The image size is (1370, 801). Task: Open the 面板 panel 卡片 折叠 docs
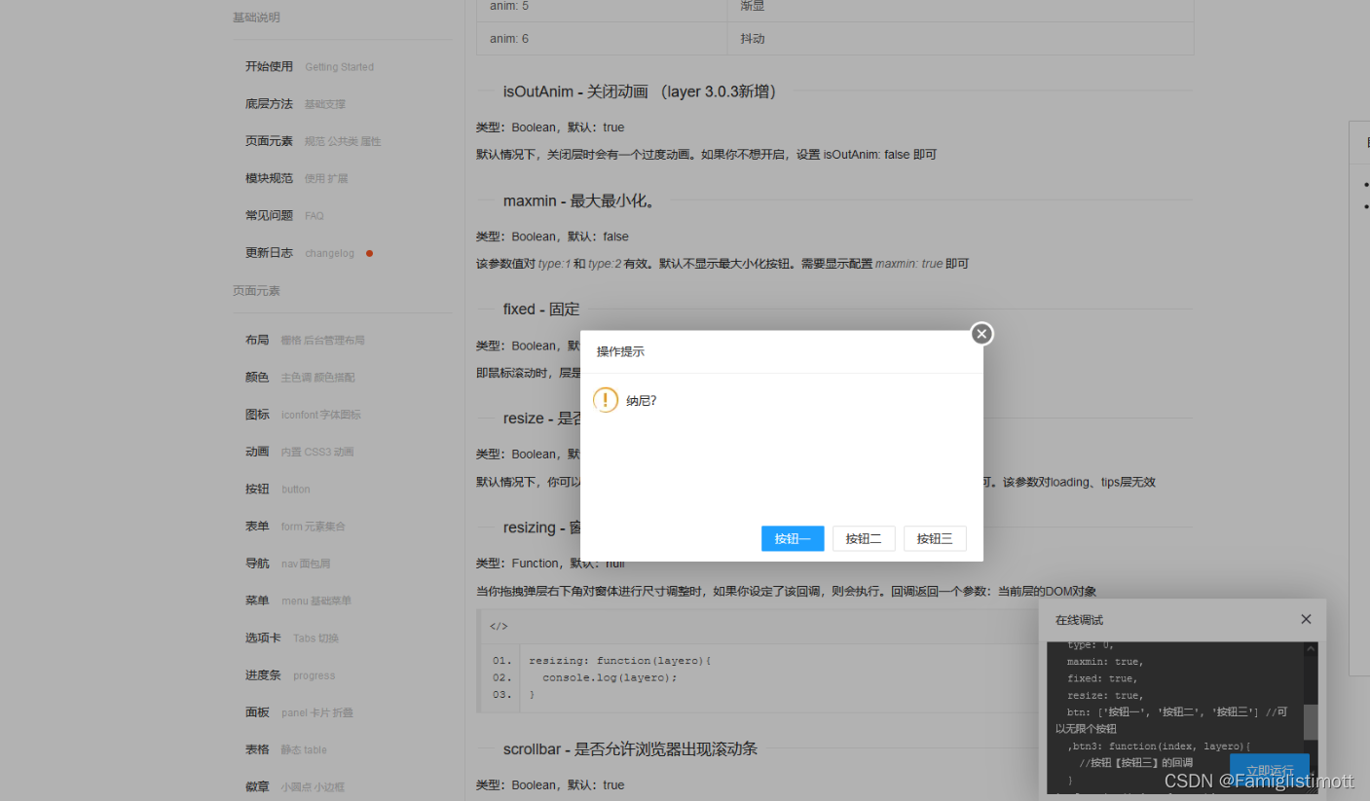(x=257, y=712)
